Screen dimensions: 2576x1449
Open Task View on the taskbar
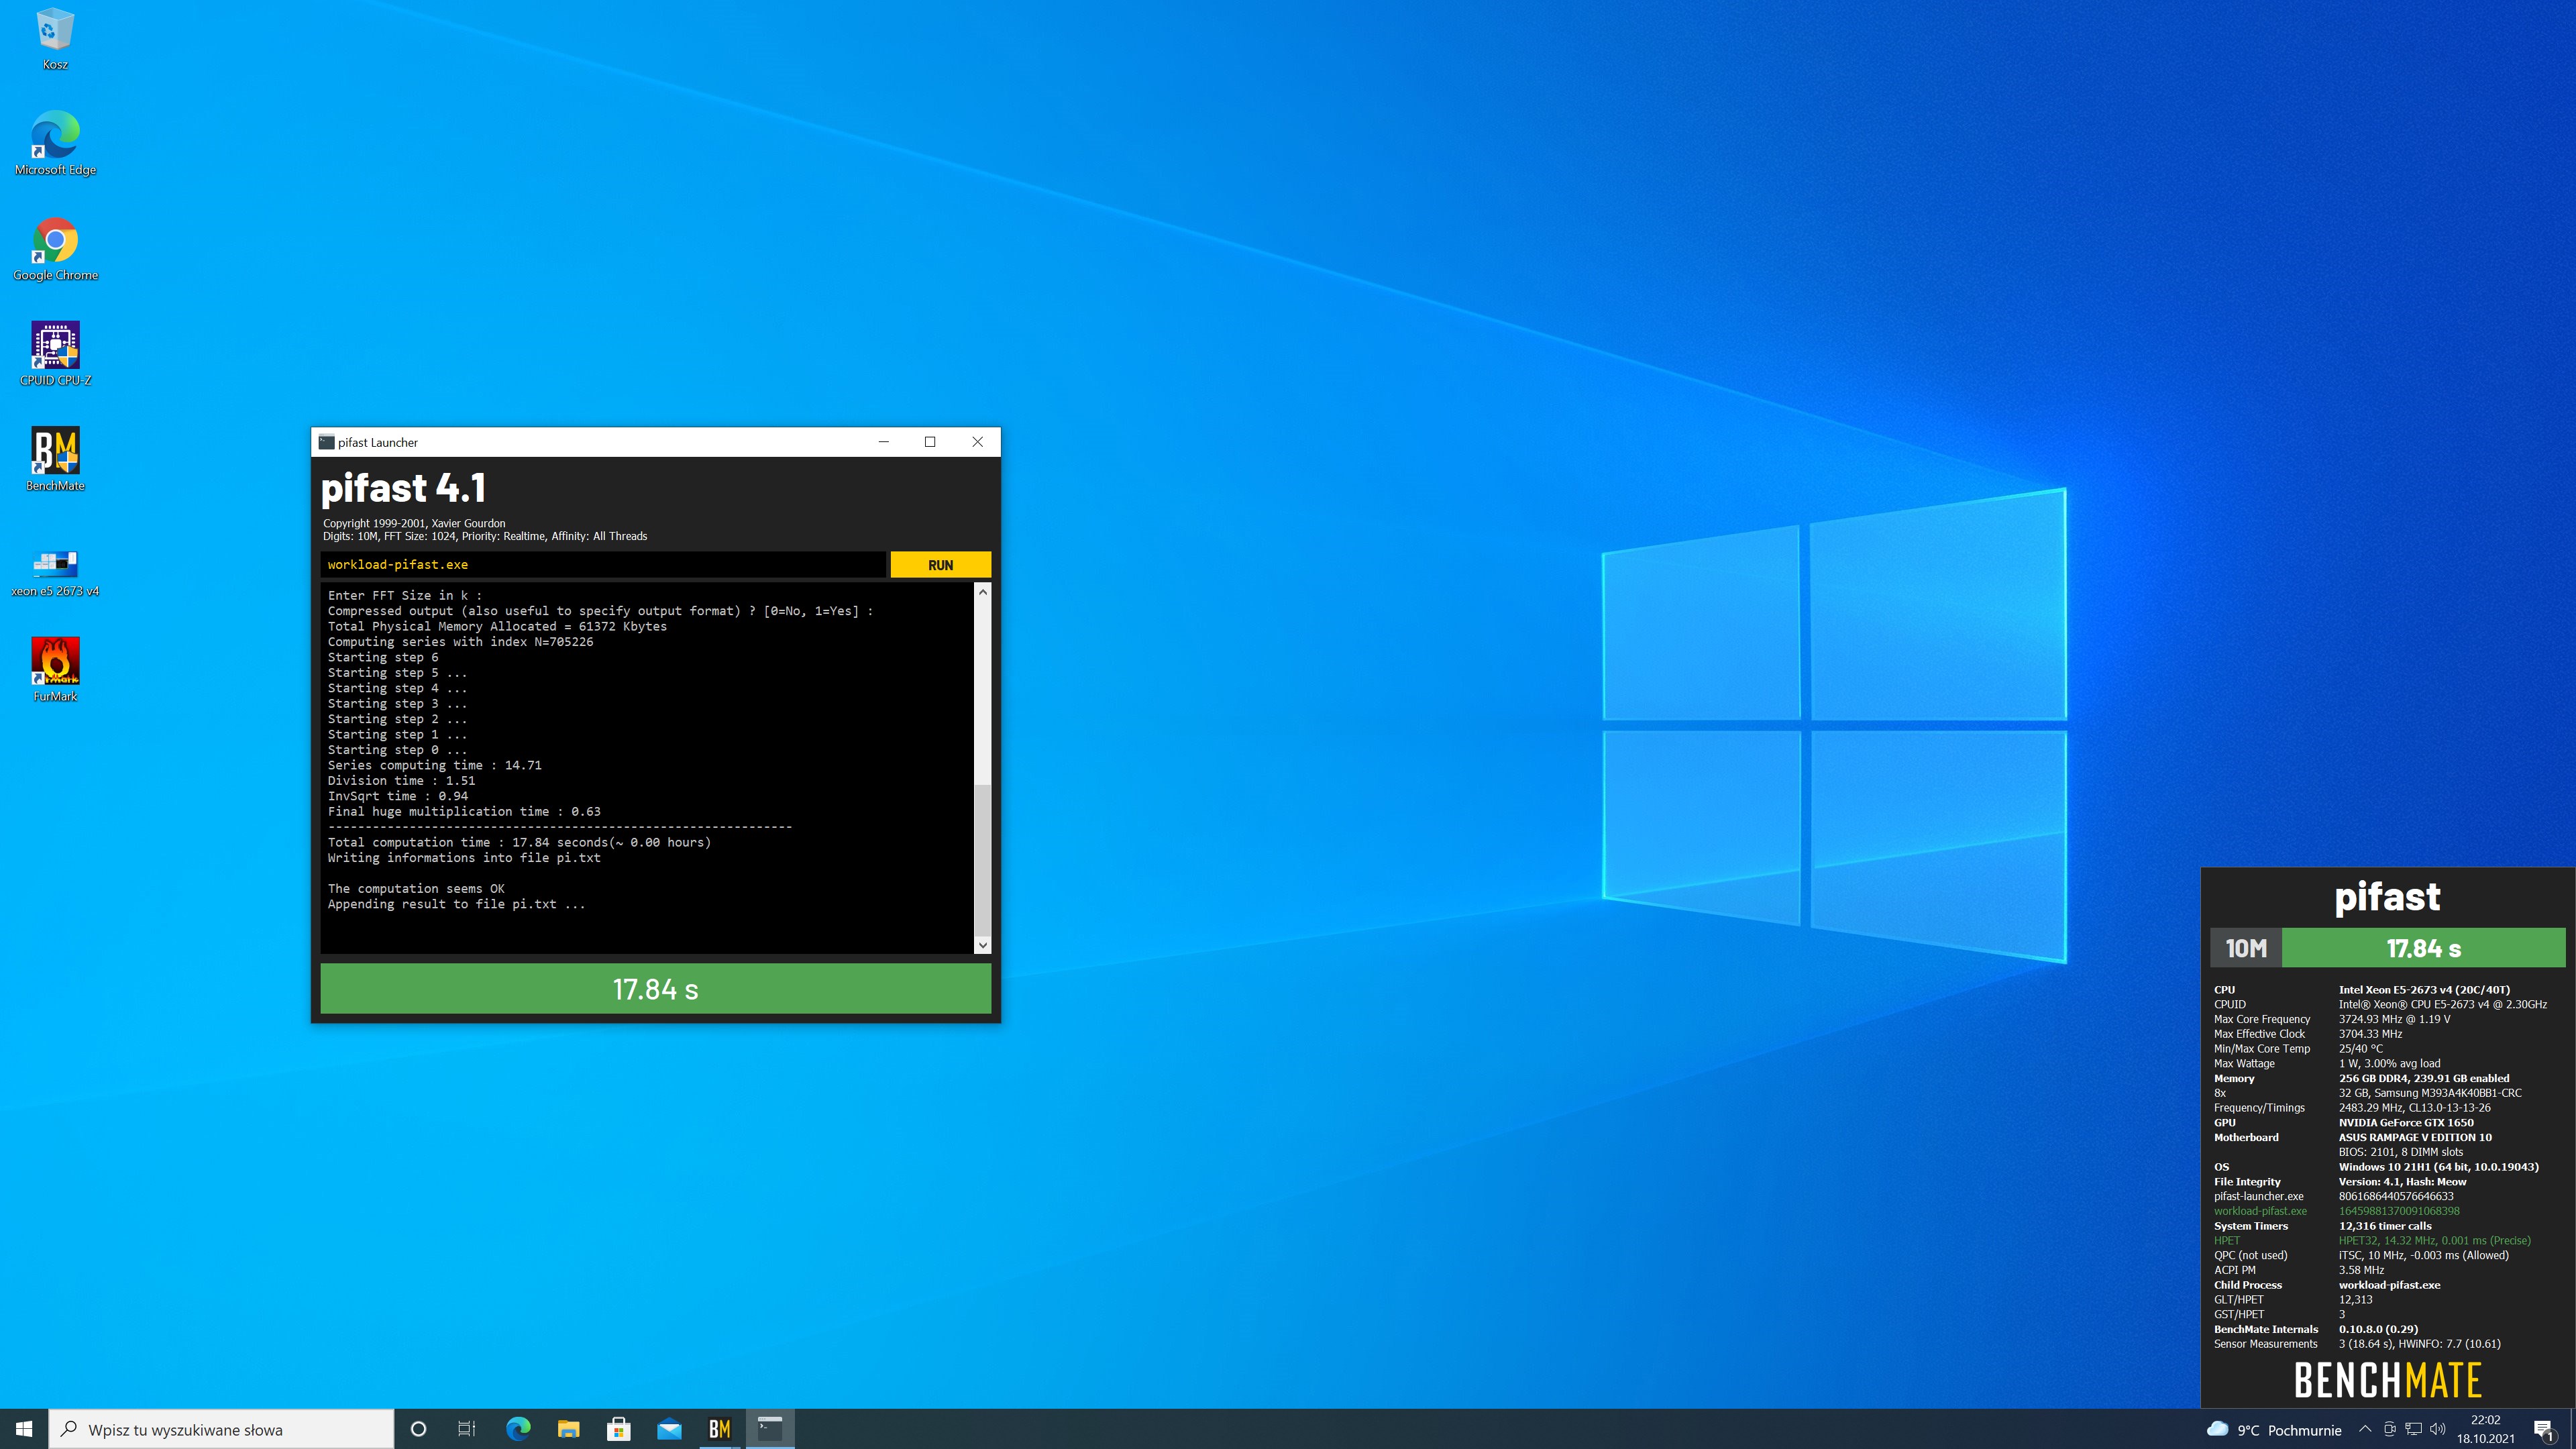tap(467, 1429)
